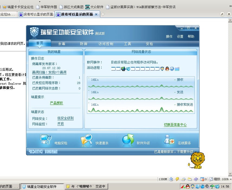This screenshot has height=190, width=232.
Task: Open the 盗版XP黑屏实测 bookmark
Action: pos(141,7)
